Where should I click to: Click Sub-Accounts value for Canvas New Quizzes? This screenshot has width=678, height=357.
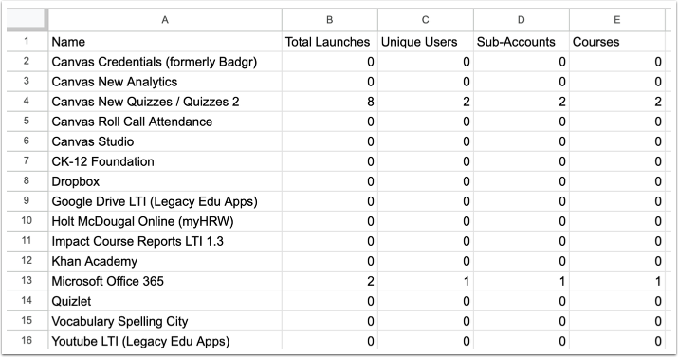tap(522, 102)
